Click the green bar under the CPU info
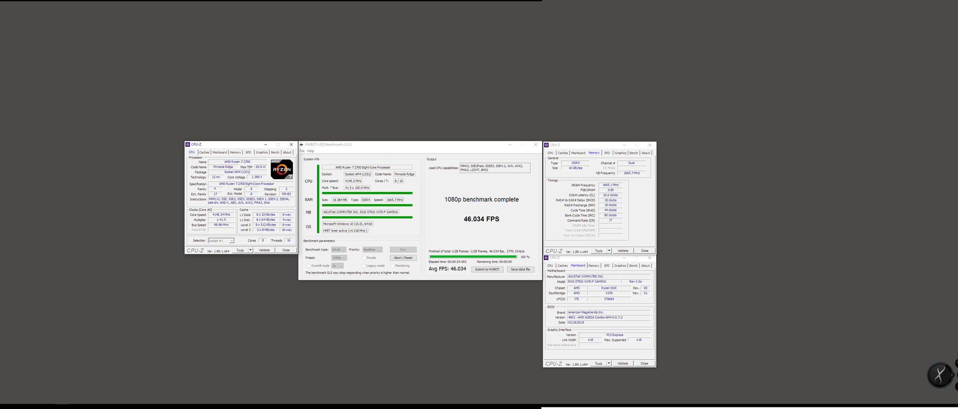958x409 pixels. coord(367,193)
